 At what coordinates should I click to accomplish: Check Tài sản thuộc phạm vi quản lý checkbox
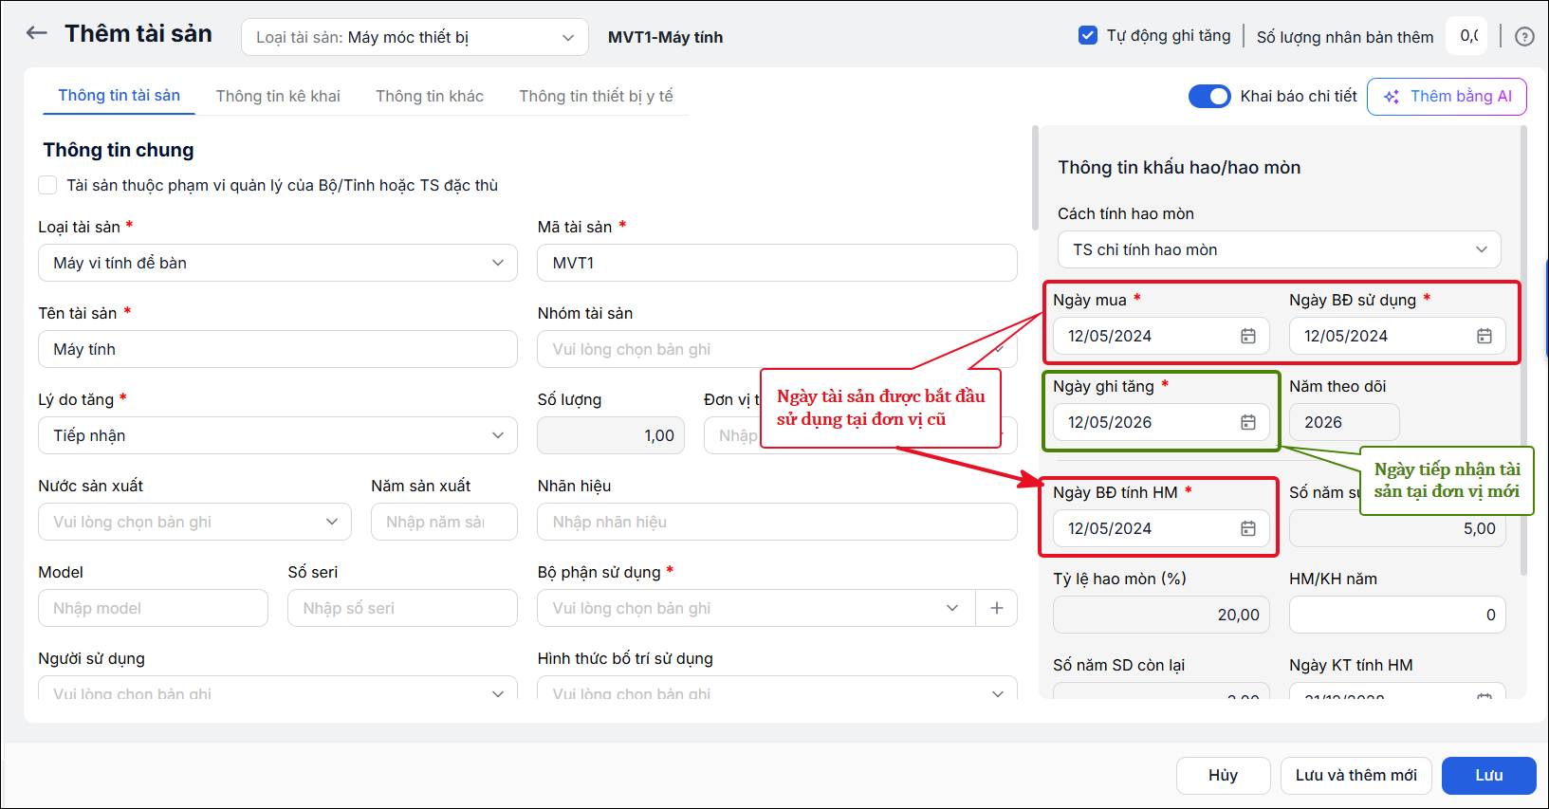point(47,185)
